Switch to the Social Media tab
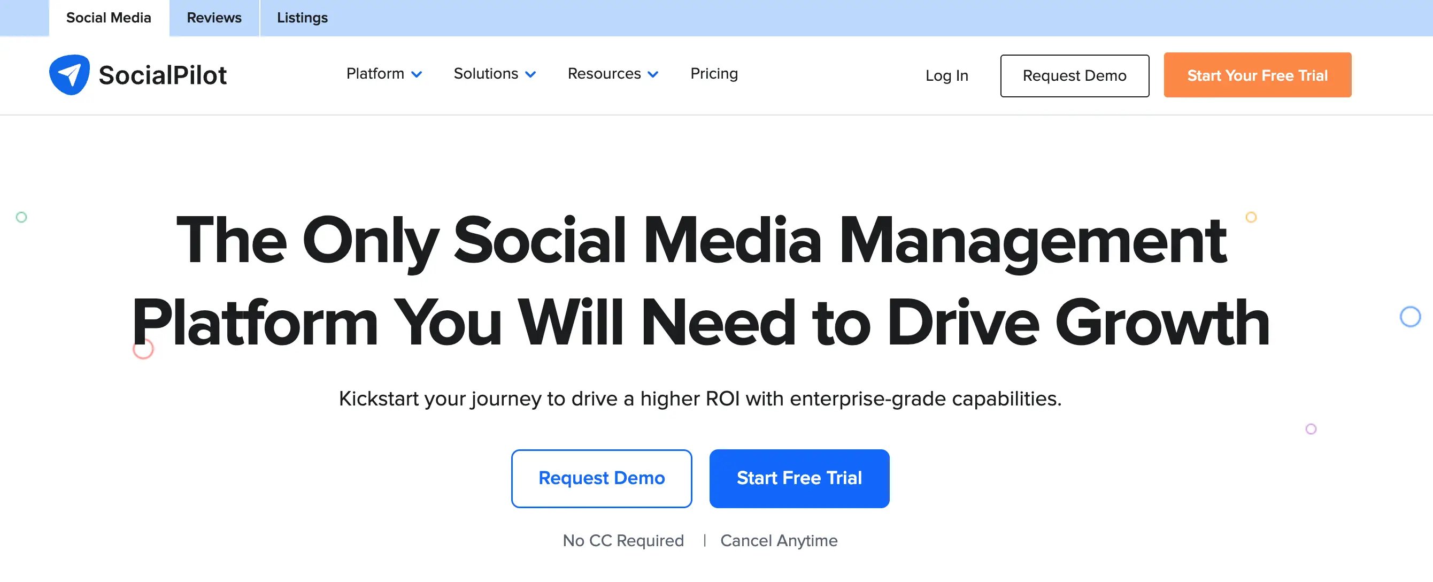Viewport: 1433px width, 582px height. pos(109,18)
